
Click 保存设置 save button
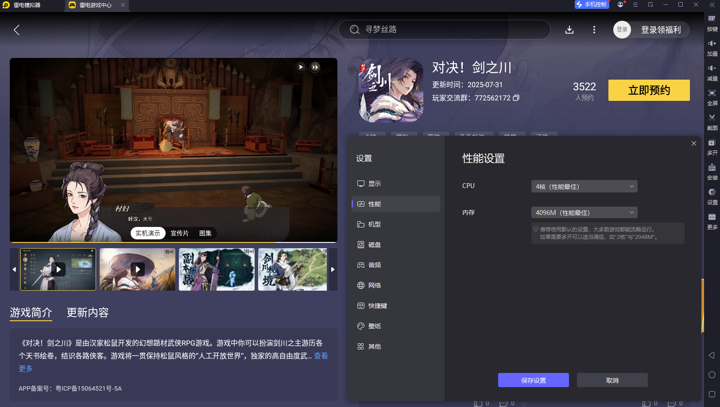[x=534, y=380]
